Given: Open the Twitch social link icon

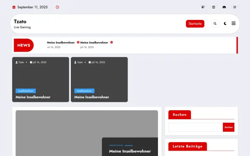Looking at the screenshot, I should [203, 7].
